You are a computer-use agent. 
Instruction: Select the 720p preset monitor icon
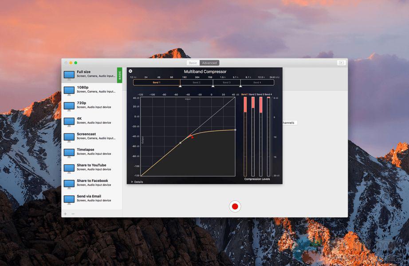[69, 106]
